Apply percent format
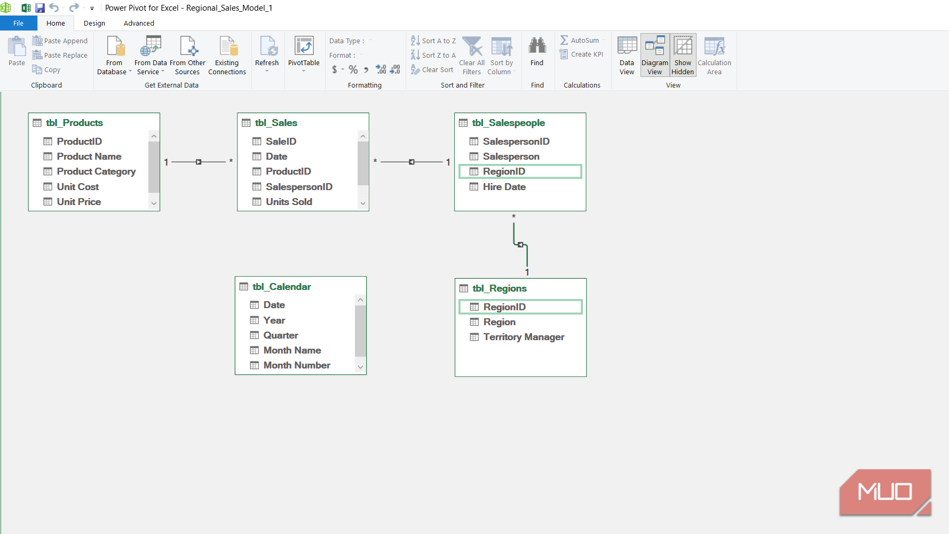 [353, 69]
